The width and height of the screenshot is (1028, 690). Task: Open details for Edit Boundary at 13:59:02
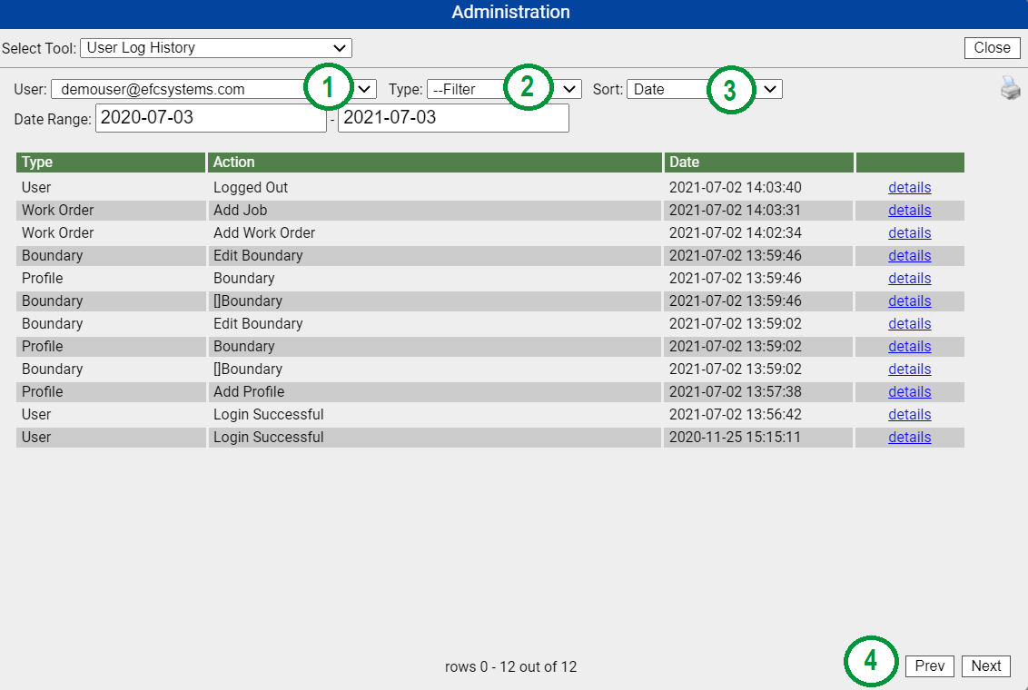[909, 324]
